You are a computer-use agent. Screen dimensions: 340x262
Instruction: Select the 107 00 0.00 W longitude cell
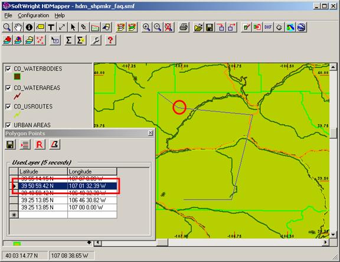pyautogui.click(x=92, y=207)
